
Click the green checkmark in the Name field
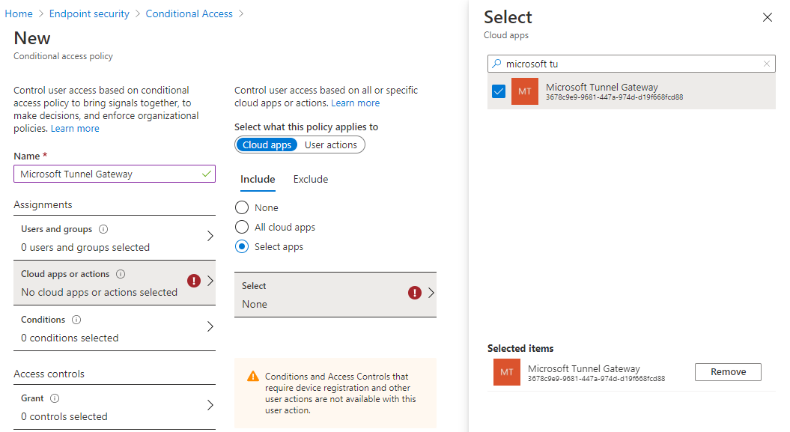(x=206, y=174)
